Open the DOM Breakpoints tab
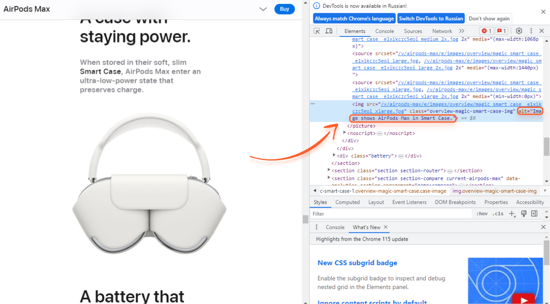The width and height of the screenshot is (550, 304). click(455, 202)
